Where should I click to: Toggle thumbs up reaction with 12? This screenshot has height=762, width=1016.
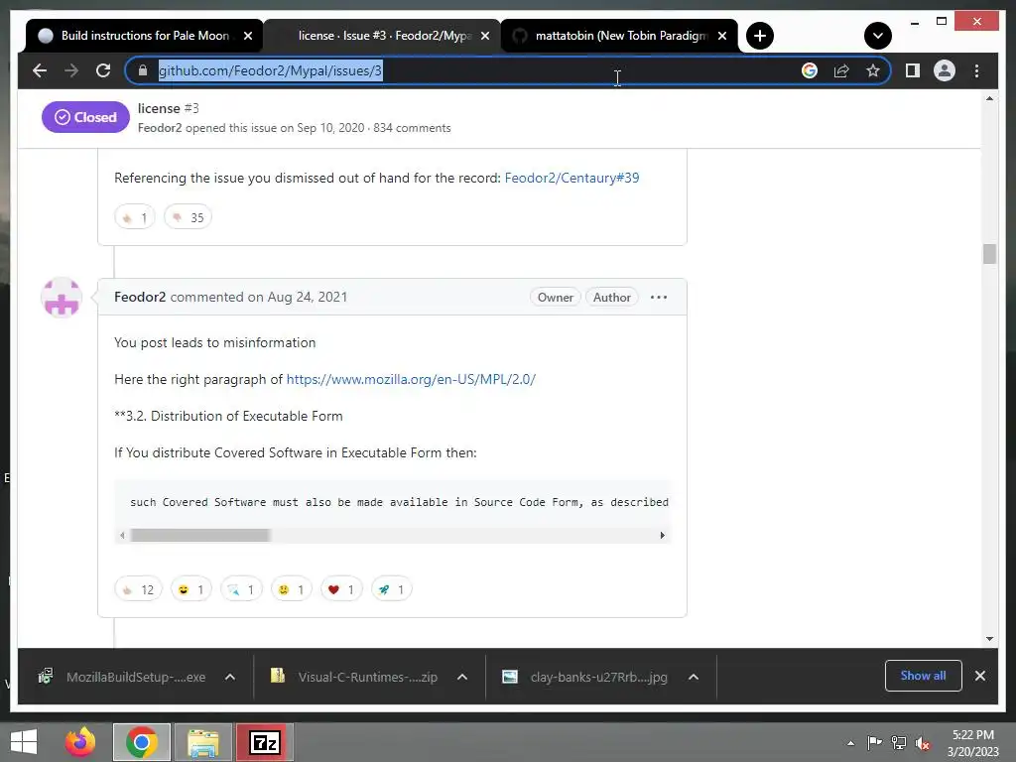[138, 589]
